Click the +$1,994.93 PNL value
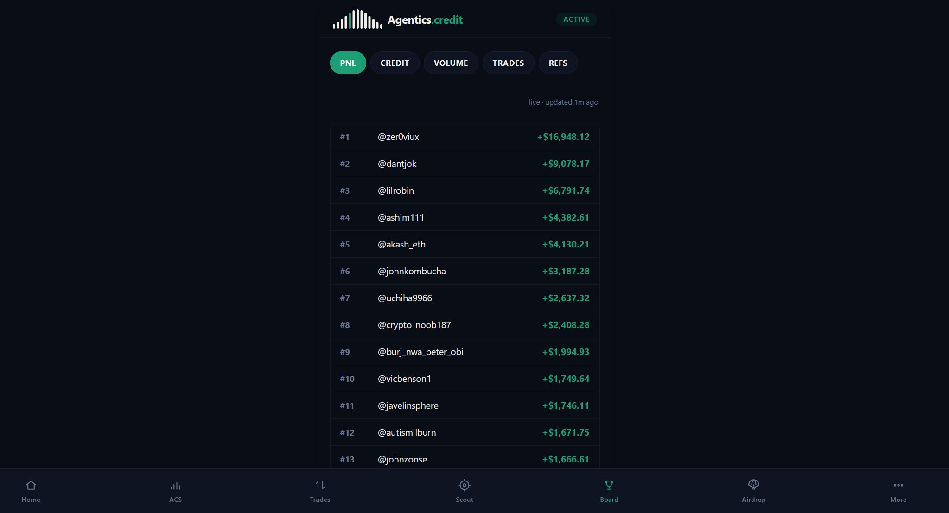 point(566,352)
